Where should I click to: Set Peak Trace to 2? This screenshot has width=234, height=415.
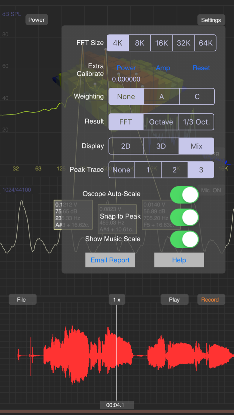click(x=174, y=169)
